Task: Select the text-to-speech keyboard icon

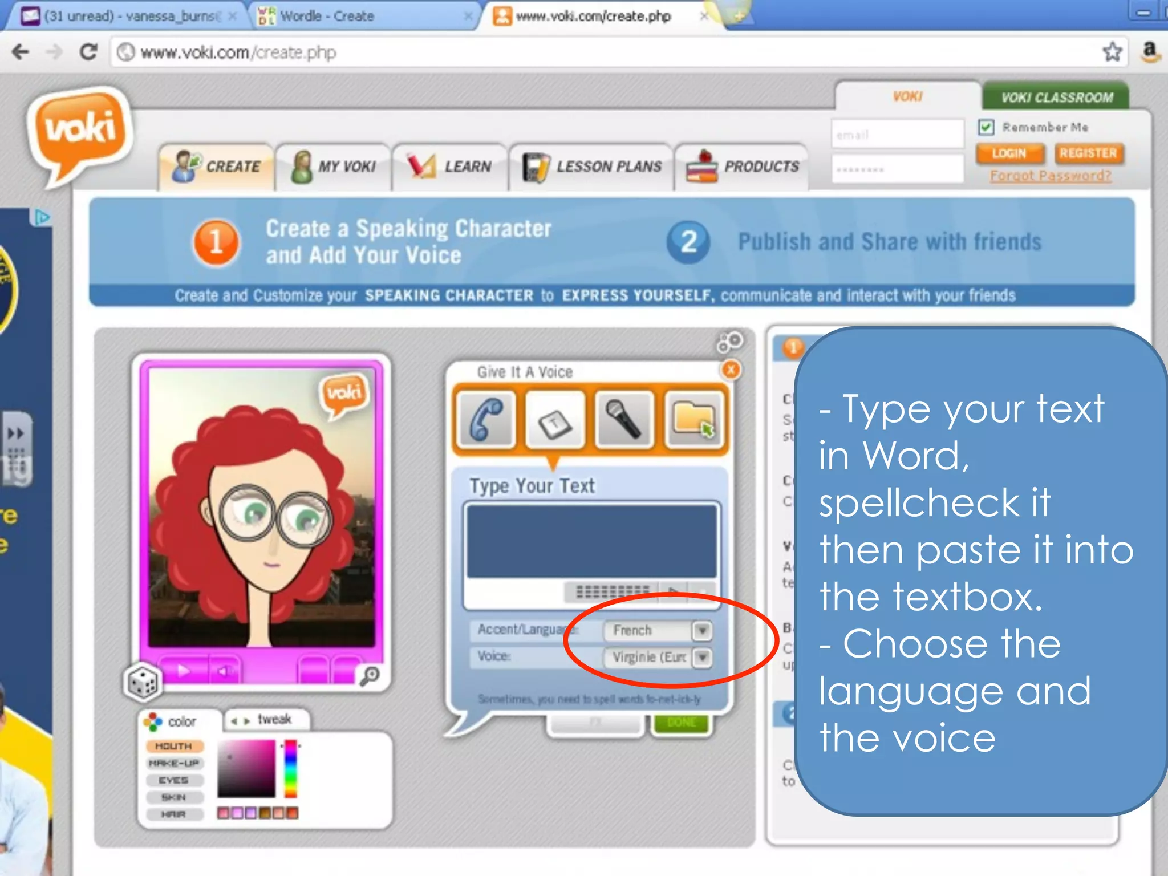Action: click(x=555, y=420)
